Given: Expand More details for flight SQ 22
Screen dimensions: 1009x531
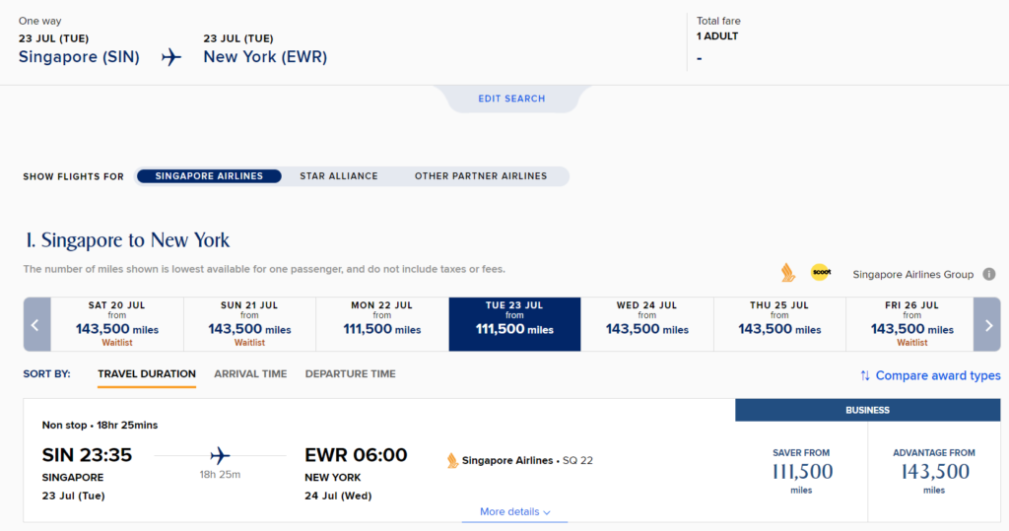Looking at the screenshot, I should point(514,512).
